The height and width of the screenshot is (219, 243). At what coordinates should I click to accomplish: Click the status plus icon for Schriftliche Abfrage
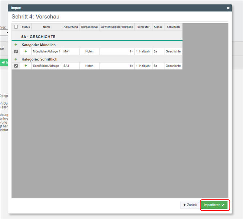26,66
